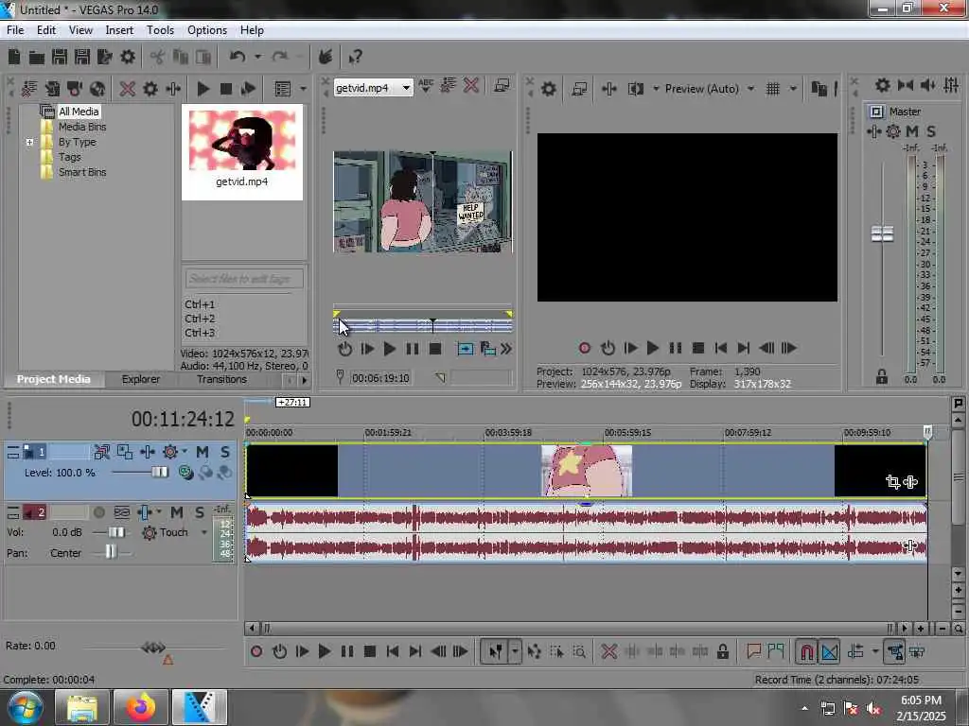Open the auto ripple mode dropdown arrow
The width and height of the screenshot is (969, 726).
pyautogui.click(x=875, y=651)
